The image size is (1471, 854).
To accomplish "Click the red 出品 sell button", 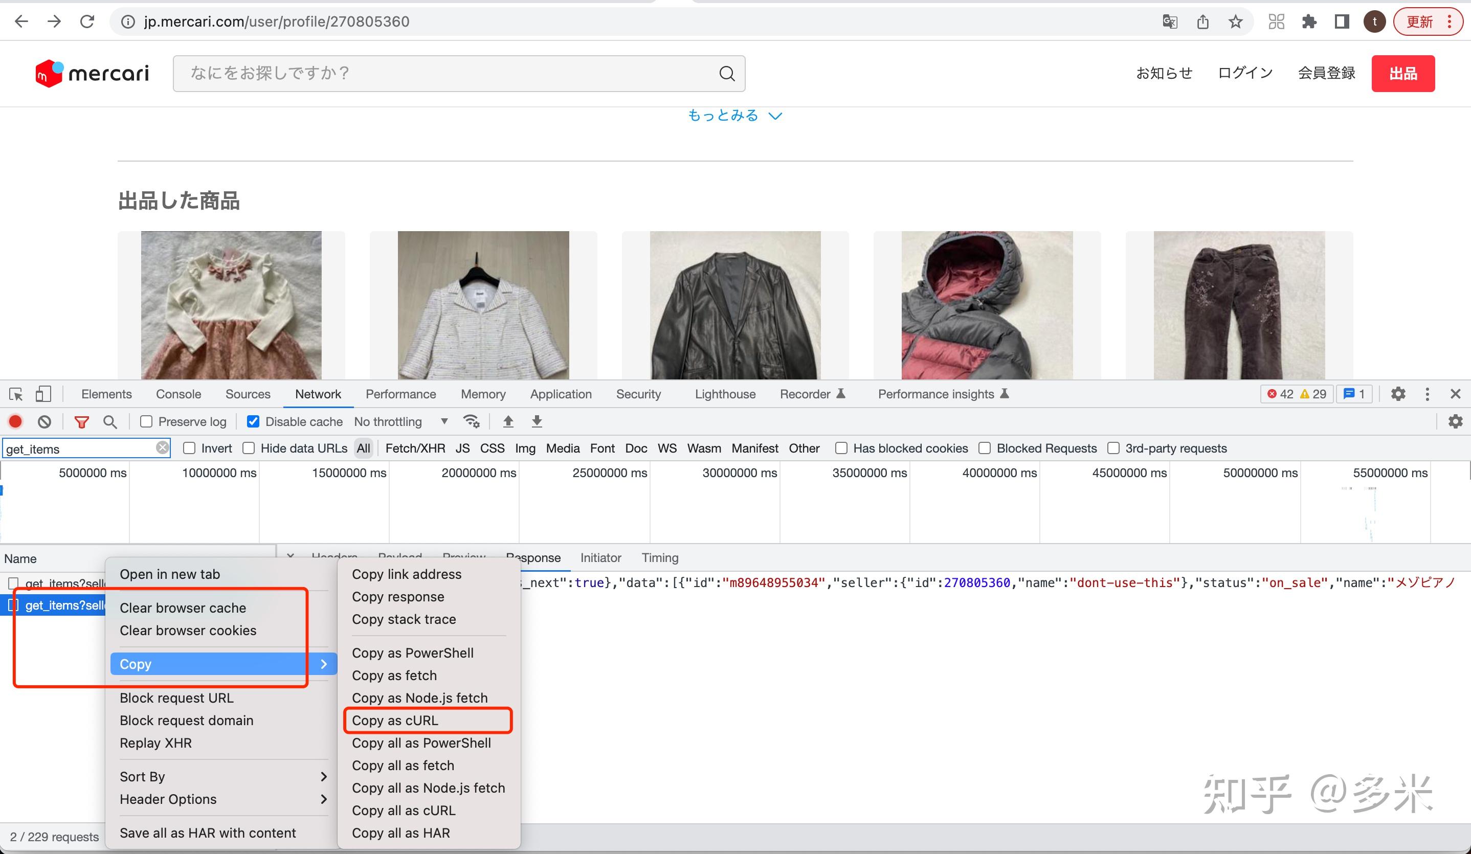I will (1402, 74).
